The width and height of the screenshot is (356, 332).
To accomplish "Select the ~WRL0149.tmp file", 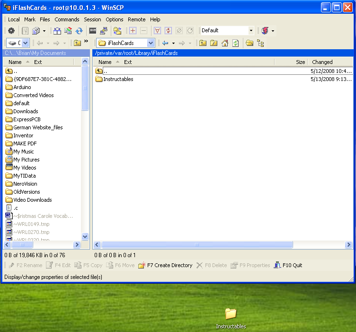I will pos(27,224).
